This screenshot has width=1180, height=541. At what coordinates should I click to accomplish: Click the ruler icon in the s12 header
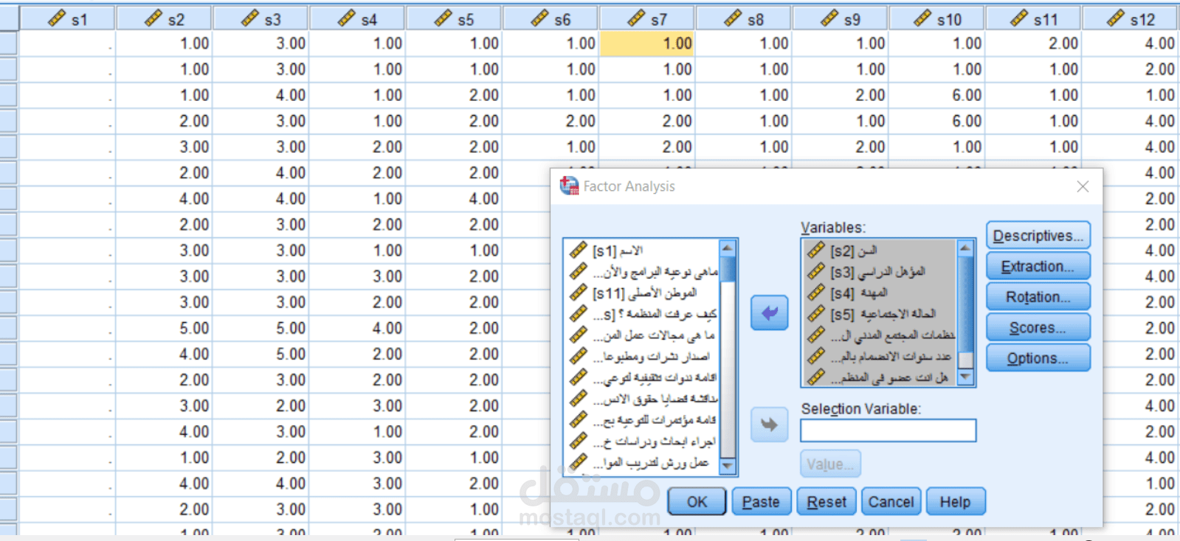(1117, 18)
